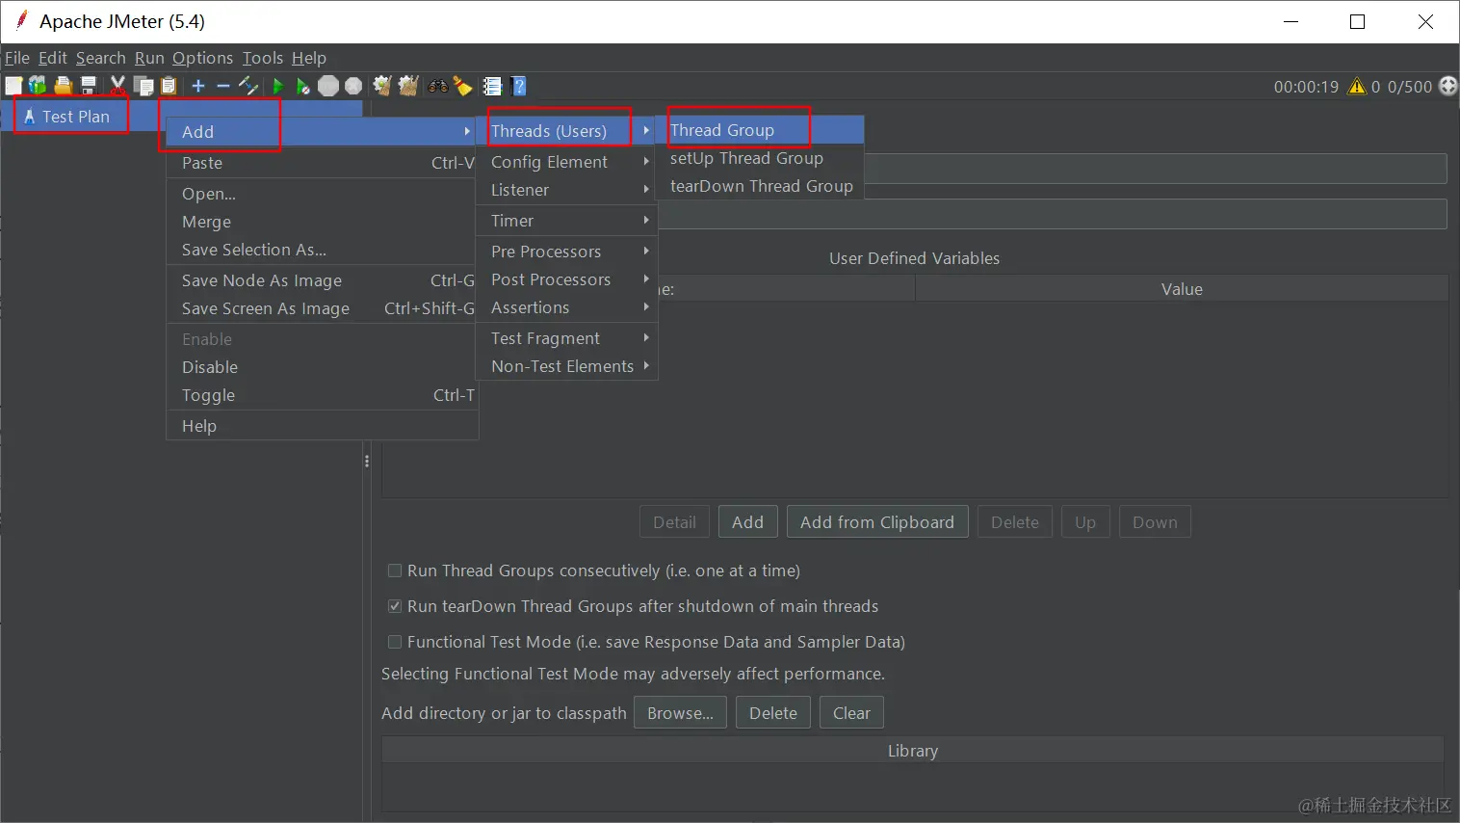This screenshot has width=1460, height=823.
Task: Click the Open file folder icon
Action: (64, 87)
